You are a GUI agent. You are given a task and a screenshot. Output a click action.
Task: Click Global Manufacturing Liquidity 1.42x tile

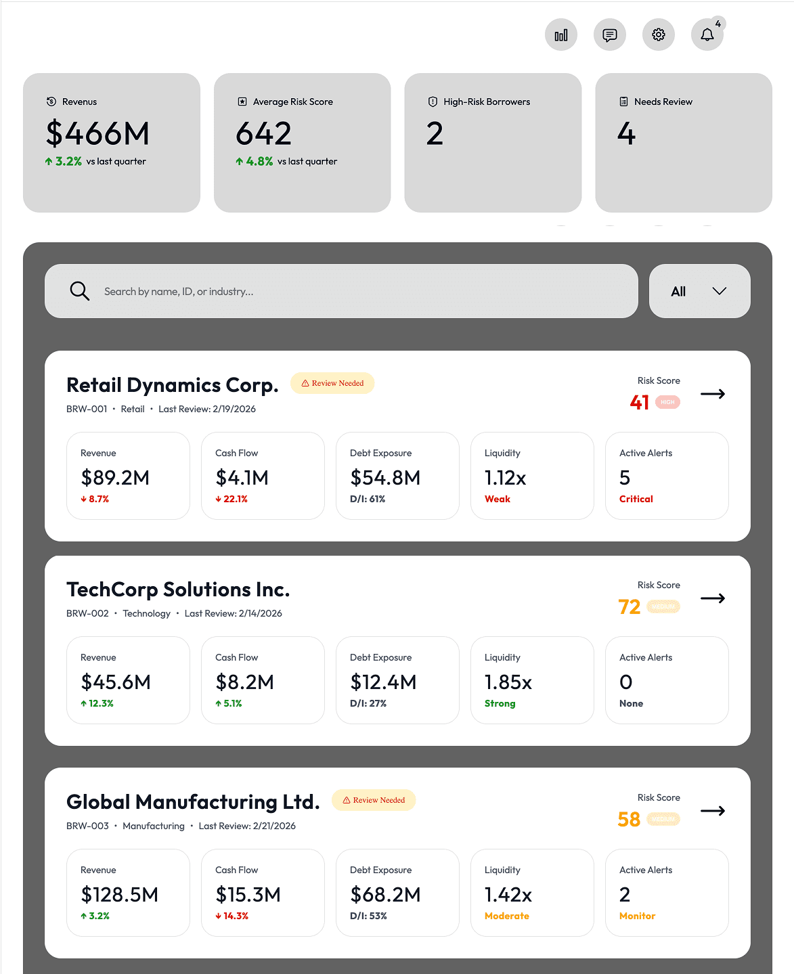pyautogui.click(x=532, y=893)
